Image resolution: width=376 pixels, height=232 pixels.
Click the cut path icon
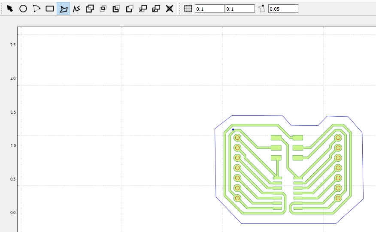tap(130, 9)
